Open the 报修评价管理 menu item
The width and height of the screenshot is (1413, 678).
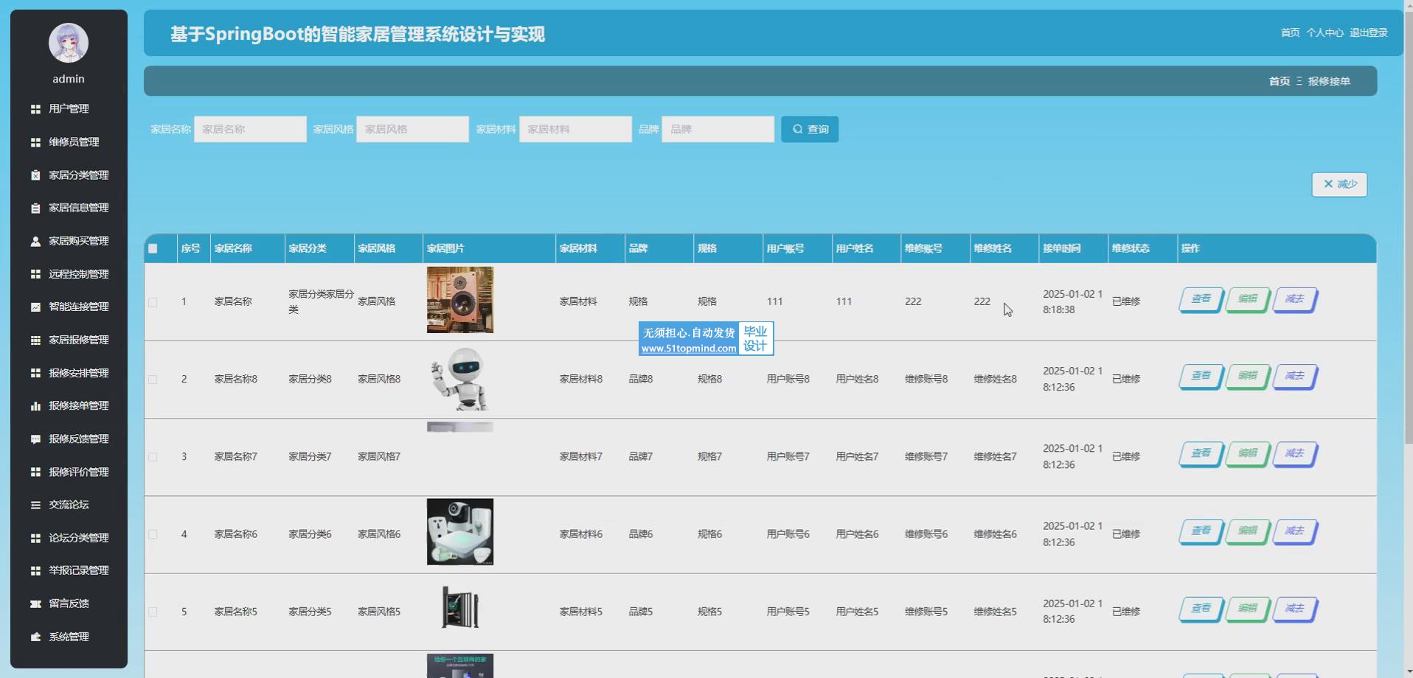[78, 472]
